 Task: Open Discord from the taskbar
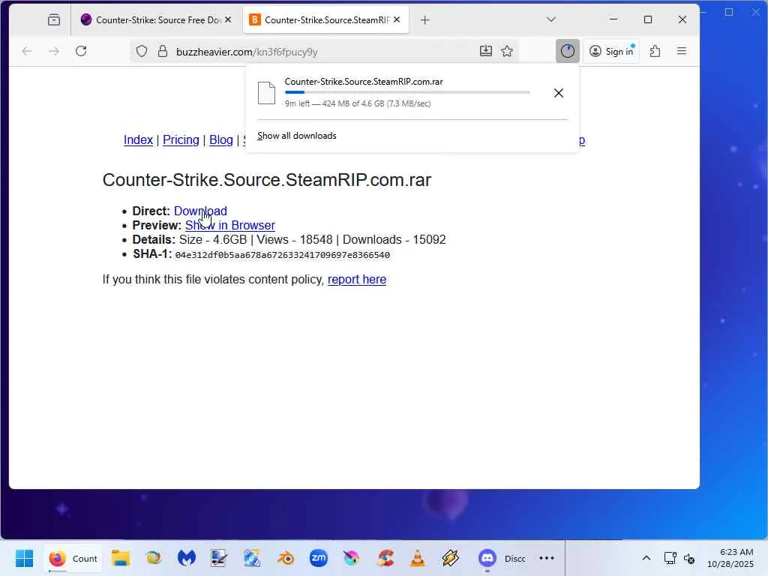(x=501, y=558)
